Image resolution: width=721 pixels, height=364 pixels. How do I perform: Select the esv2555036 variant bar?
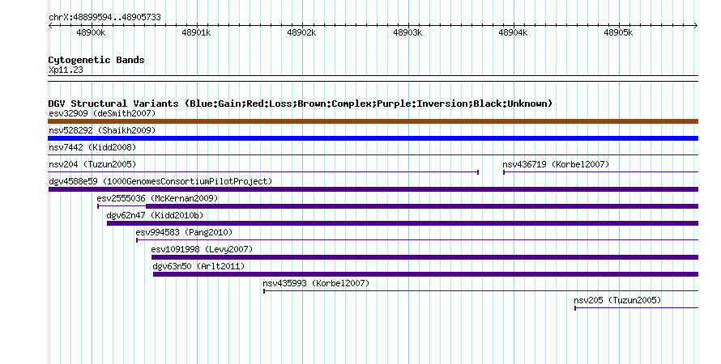[397, 206]
